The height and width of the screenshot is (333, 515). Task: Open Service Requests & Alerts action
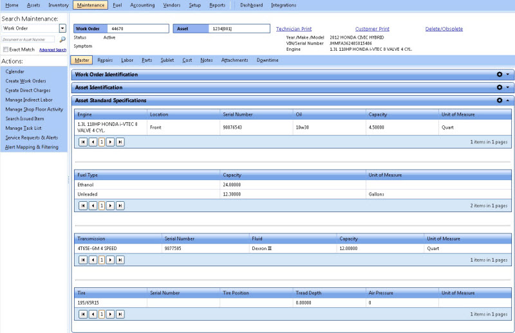(32, 138)
